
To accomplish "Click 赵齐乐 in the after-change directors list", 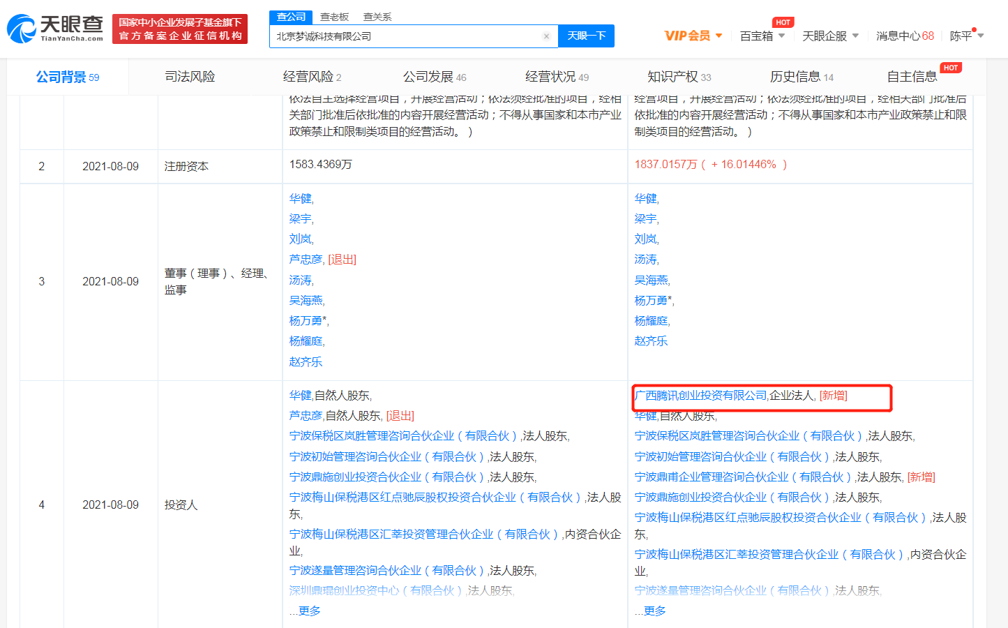I will point(651,341).
